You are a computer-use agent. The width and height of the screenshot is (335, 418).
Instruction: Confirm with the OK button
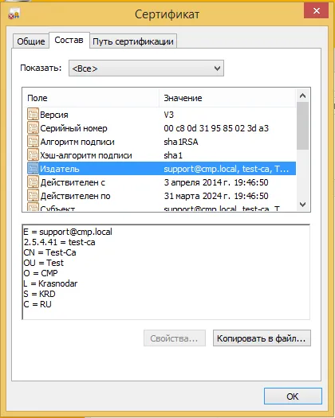293,397
